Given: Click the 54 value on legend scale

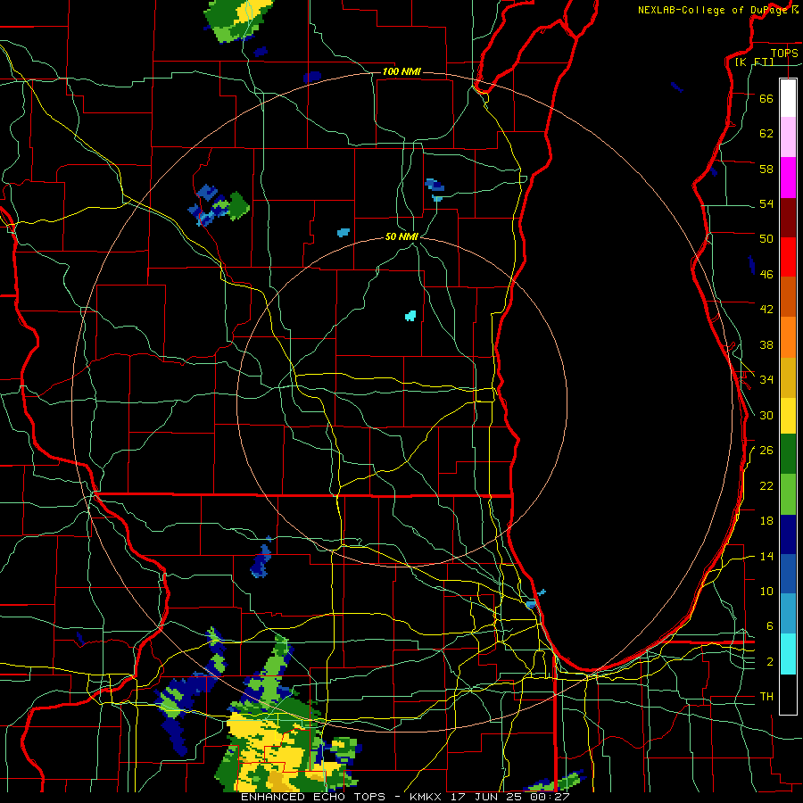Looking at the screenshot, I should point(766,203).
